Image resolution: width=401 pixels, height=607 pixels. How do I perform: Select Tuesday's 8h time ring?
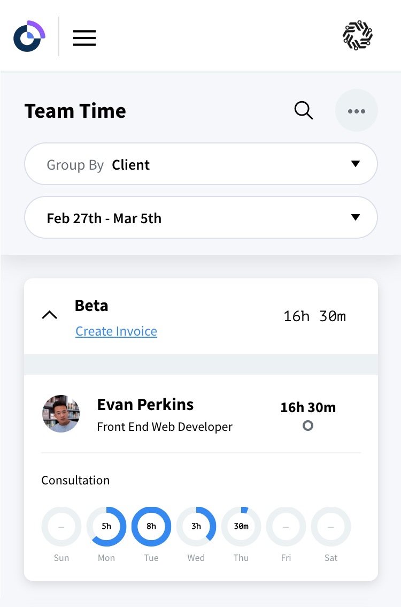151,527
